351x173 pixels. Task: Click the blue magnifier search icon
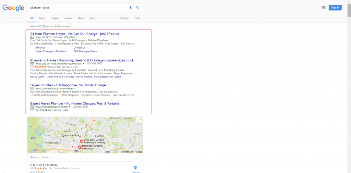point(138,8)
